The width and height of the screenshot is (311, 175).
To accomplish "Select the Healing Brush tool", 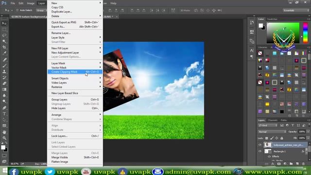I will coord(4,60).
